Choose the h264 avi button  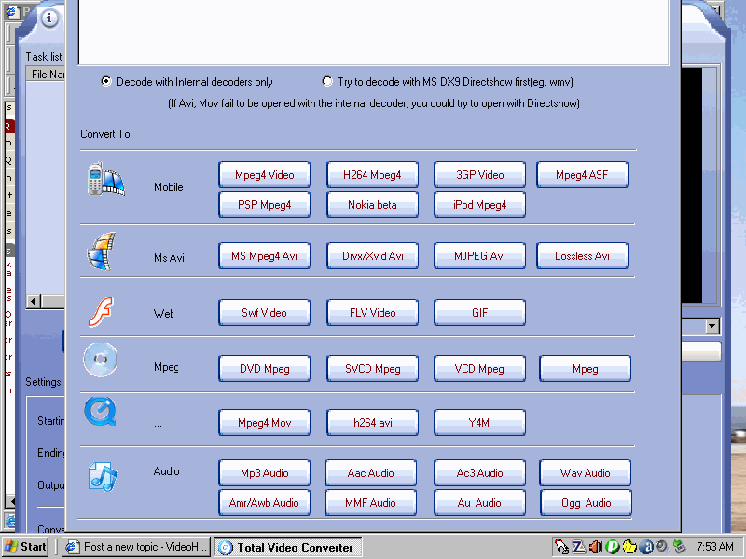pos(372,423)
